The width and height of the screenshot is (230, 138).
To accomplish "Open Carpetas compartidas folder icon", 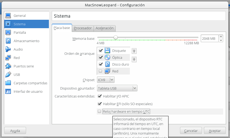I will coord(8,83).
